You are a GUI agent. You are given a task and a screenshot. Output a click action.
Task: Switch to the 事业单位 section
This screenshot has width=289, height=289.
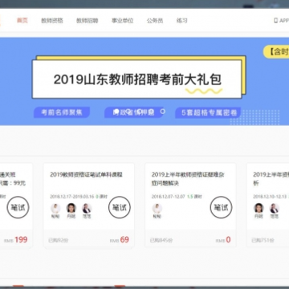tap(123, 21)
